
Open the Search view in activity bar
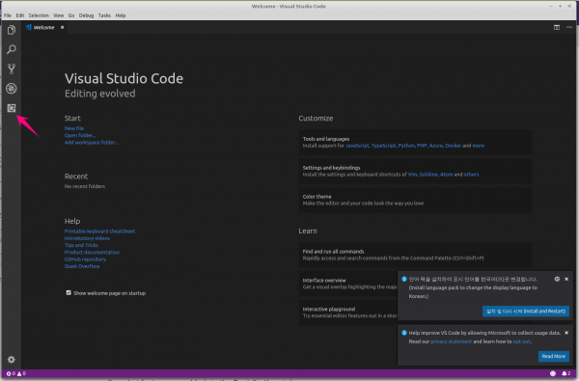[12, 49]
